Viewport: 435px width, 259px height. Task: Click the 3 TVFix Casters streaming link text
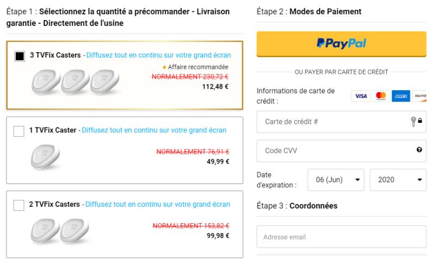tap(158, 55)
